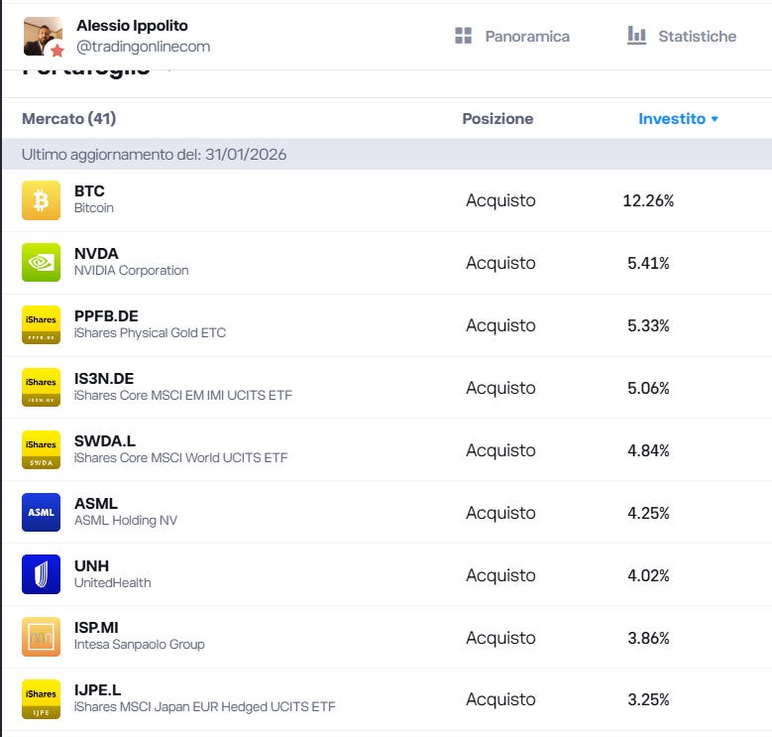Click the Bitcoin logo icon
Image resolution: width=772 pixels, height=737 pixels.
tap(41, 200)
